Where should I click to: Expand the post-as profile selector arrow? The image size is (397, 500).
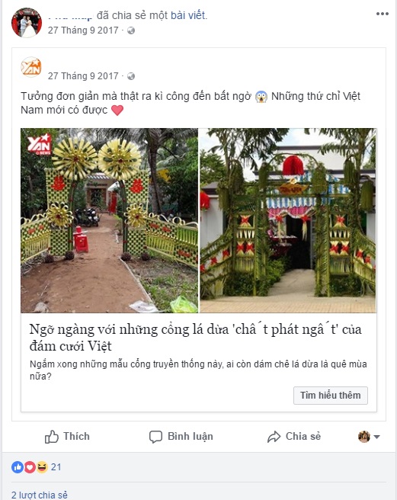coord(376,437)
